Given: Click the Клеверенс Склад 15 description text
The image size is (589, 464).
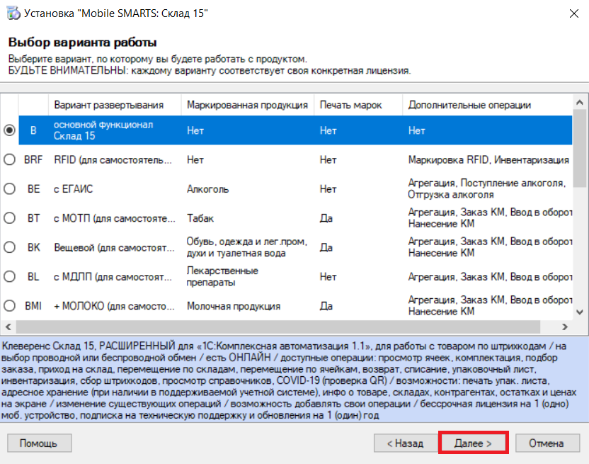Looking at the screenshot, I should point(290,380).
